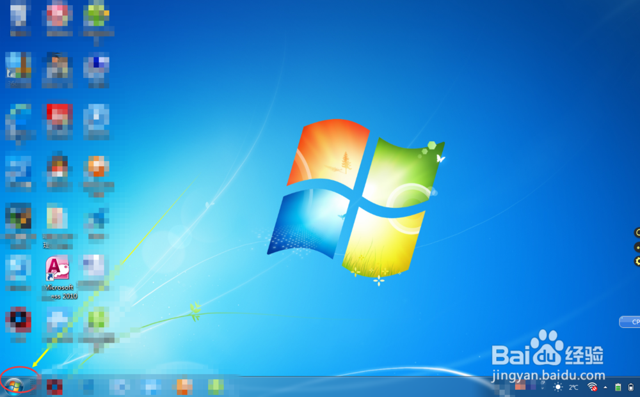
Task: Click the sun weather icon in the tray
Action: 558,387
